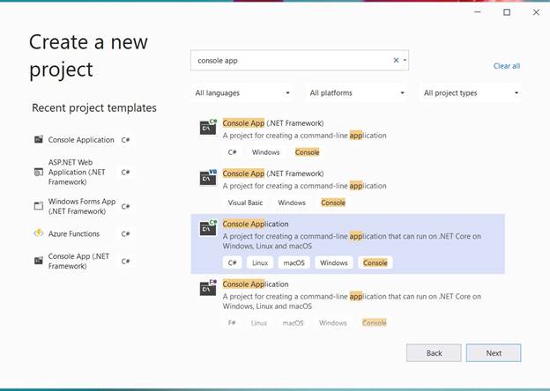The image size is (550, 391).
Task: Click the VB Console App (.NET Framework) template icon
Action: [208, 177]
